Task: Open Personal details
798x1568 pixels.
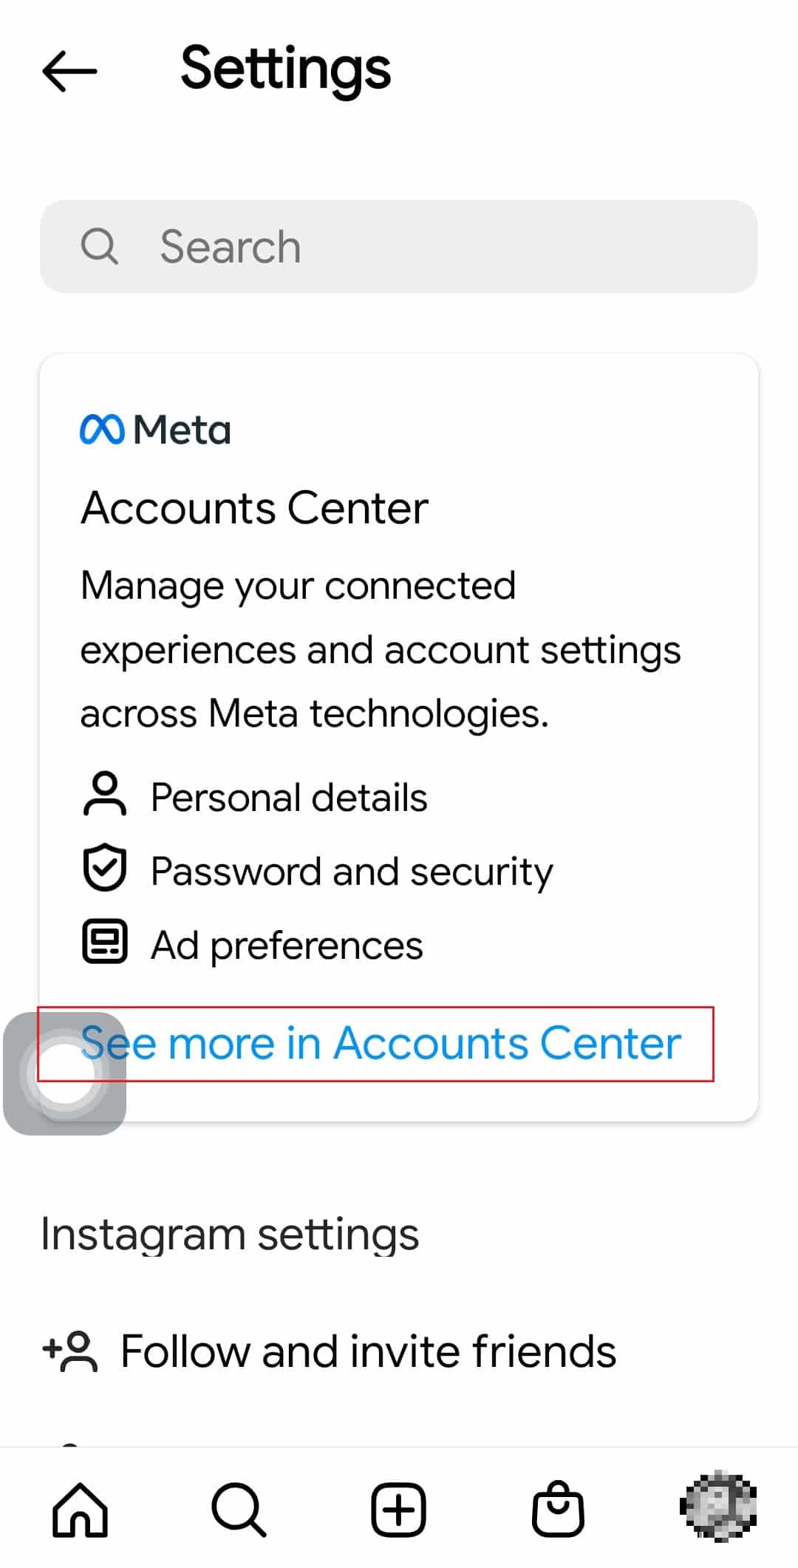Action: pos(289,797)
